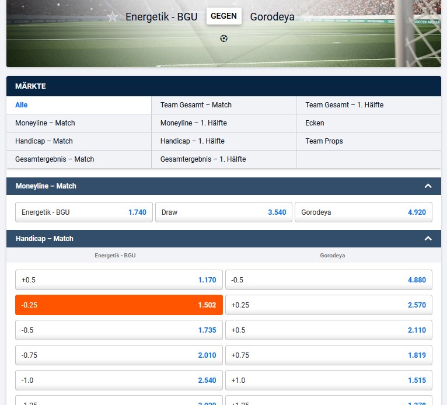447x405 pixels.
Task: Switch to Gesamtergebnis – 1. Hälfte tab
Action: (223, 159)
